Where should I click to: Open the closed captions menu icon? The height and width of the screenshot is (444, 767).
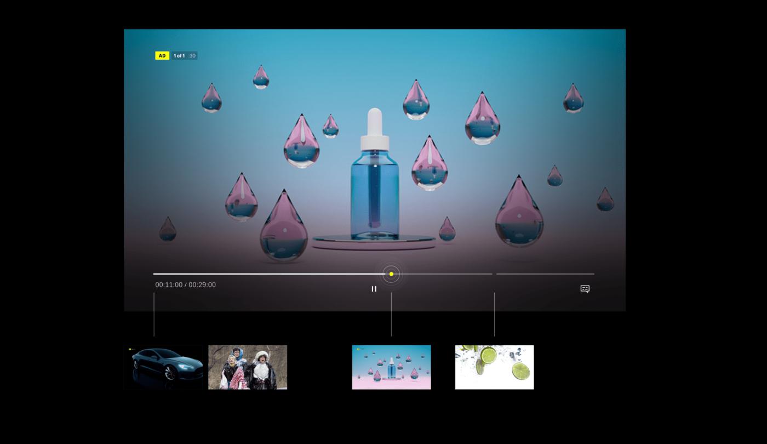tap(585, 289)
